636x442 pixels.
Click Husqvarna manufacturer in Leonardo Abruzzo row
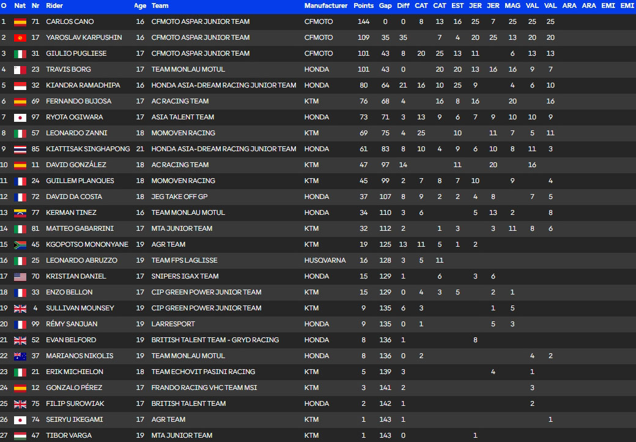click(325, 260)
